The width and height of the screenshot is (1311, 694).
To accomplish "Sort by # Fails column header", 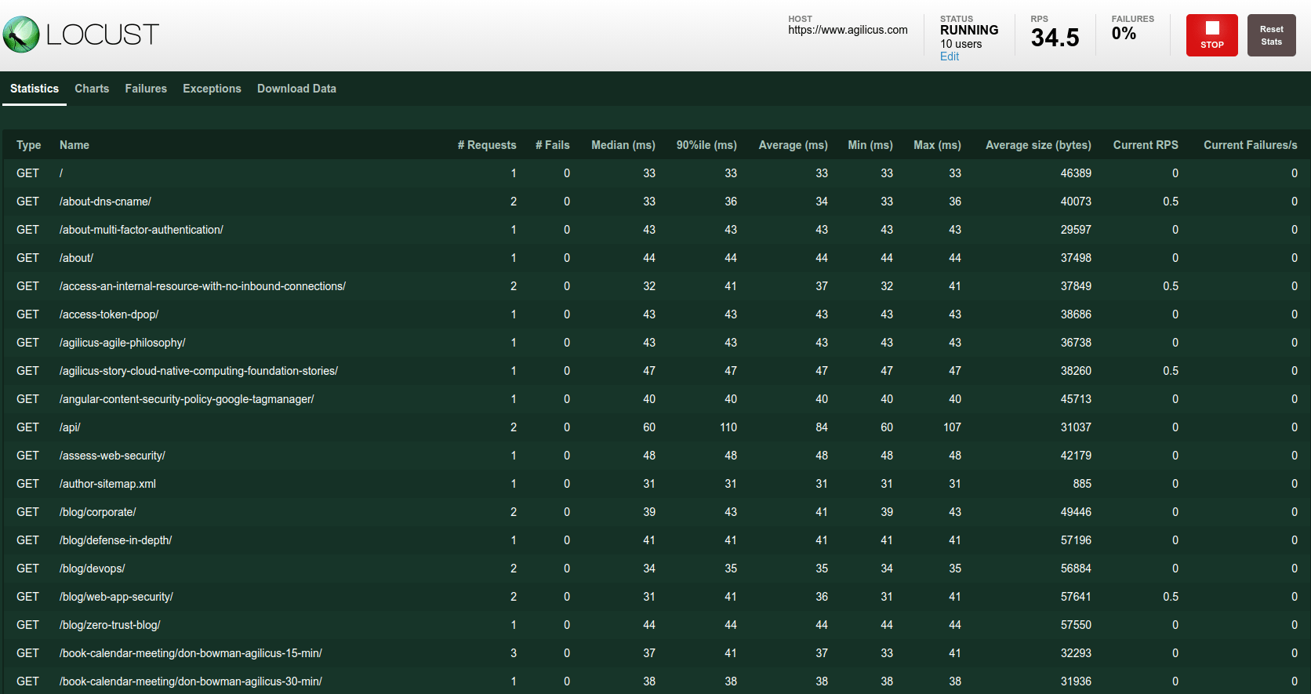I will pyautogui.click(x=552, y=145).
